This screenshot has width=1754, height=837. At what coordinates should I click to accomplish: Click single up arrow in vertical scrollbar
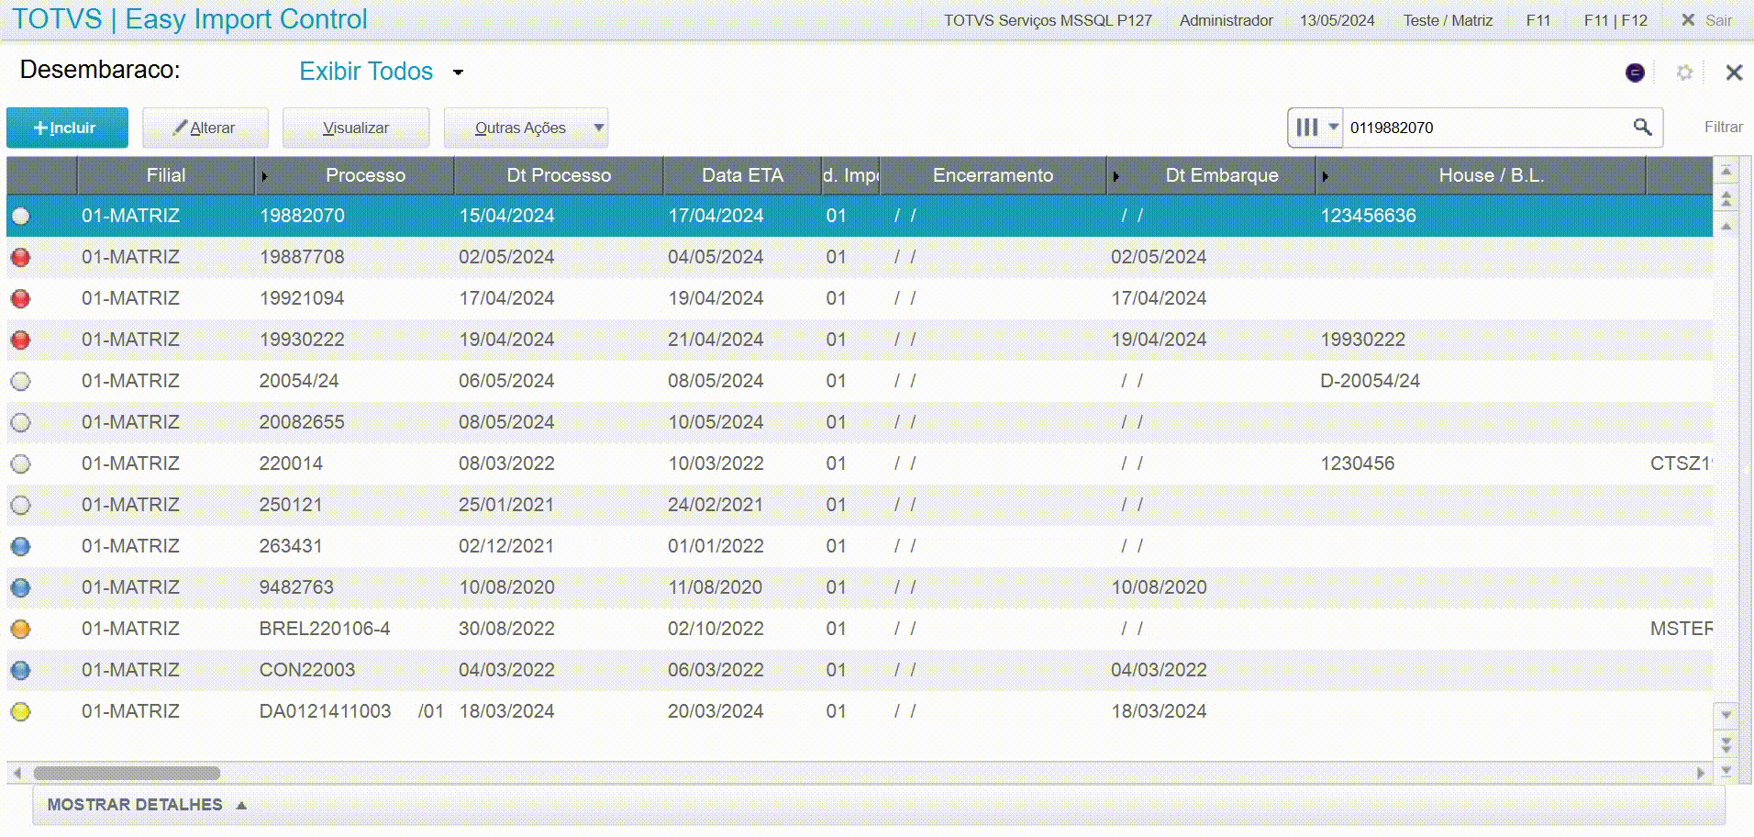pyautogui.click(x=1726, y=226)
